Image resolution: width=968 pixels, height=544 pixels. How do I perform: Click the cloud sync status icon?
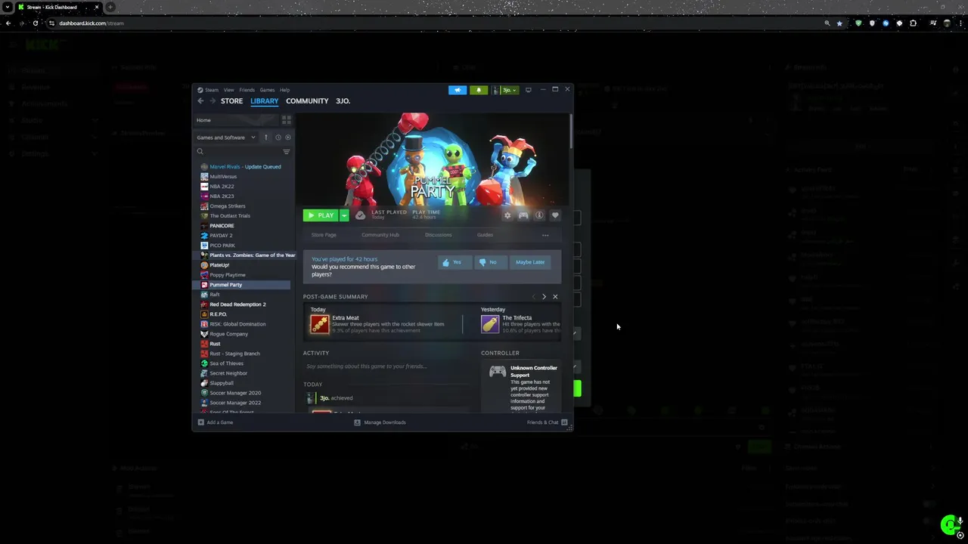pyautogui.click(x=360, y=215)
